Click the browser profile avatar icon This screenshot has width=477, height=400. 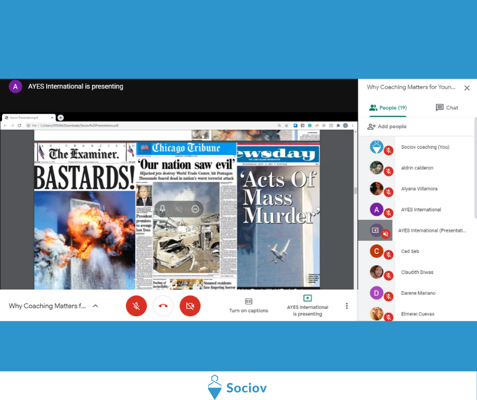(345, 125)
